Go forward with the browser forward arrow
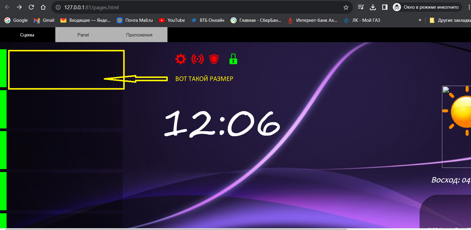The height and width of the screenshot is (230, 471). tap(19, 7)
